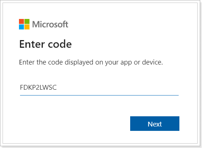This screenshot has height=148, width=202.
Task: Click the Microsoft wordmark text
Action: (50, 24)
